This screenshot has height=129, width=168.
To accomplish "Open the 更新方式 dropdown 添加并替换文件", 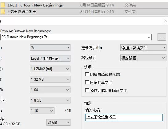I will click(143, 48).
